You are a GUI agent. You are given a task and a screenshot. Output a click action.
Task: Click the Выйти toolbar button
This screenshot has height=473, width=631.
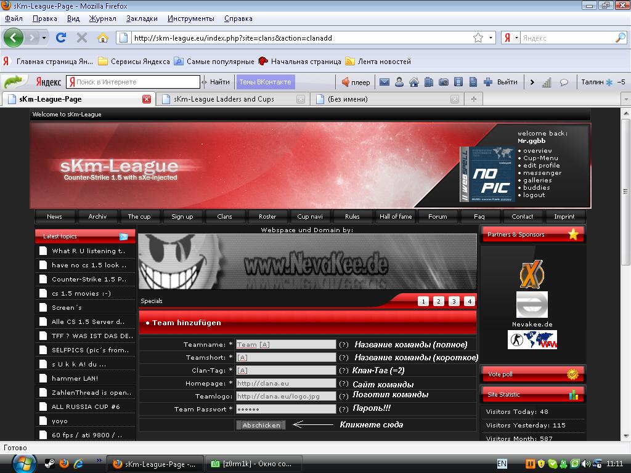(x=507, y=82)
